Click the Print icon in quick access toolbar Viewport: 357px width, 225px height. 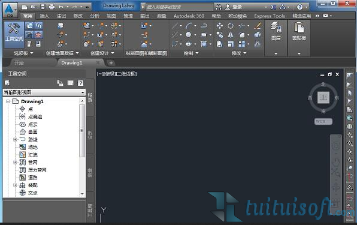(x=52, y=7)
